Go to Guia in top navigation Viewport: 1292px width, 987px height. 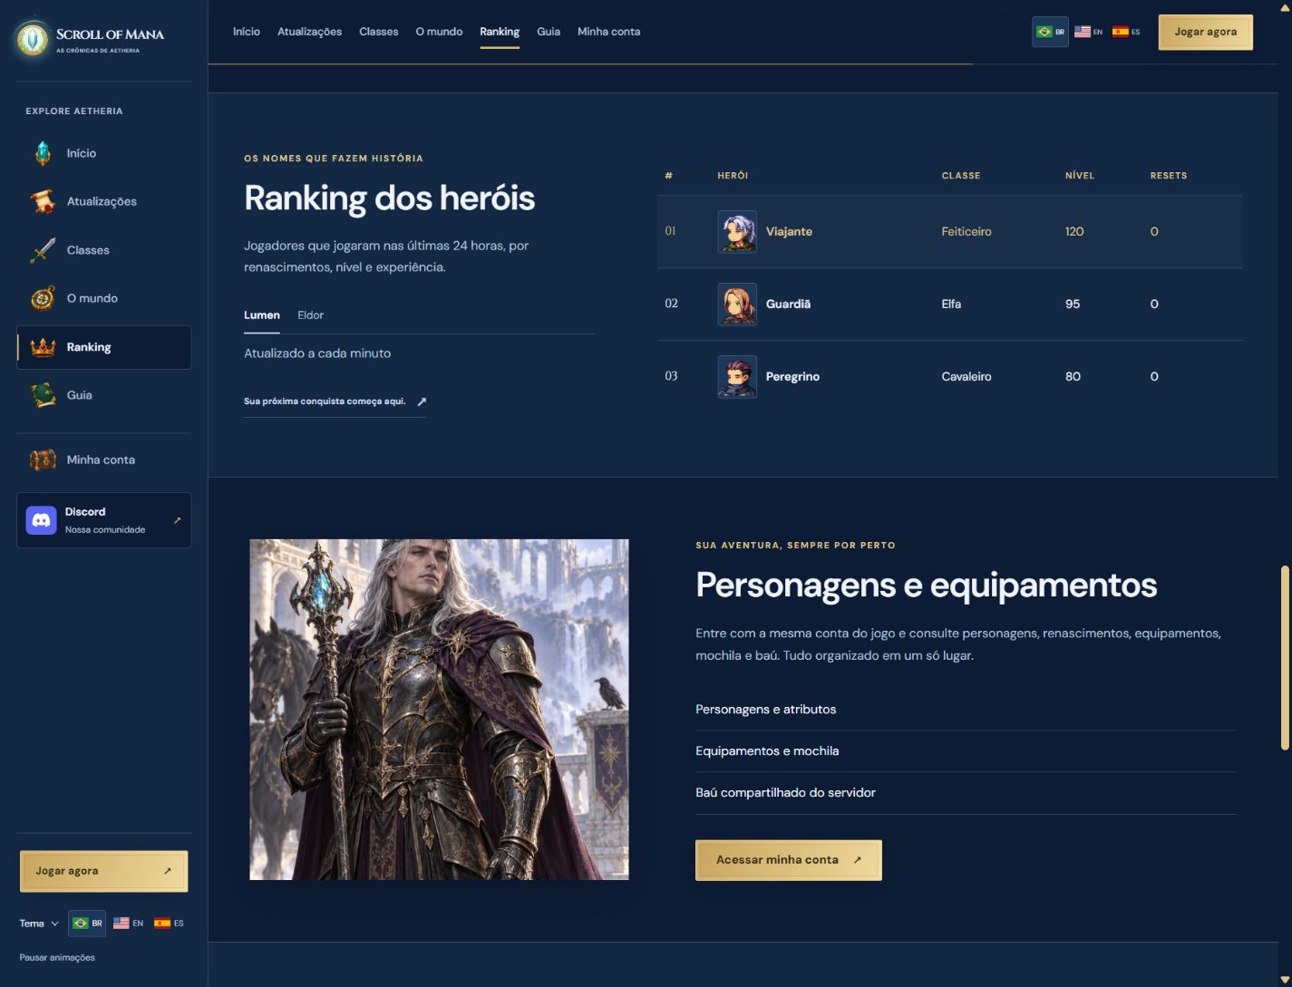[549, 32]
